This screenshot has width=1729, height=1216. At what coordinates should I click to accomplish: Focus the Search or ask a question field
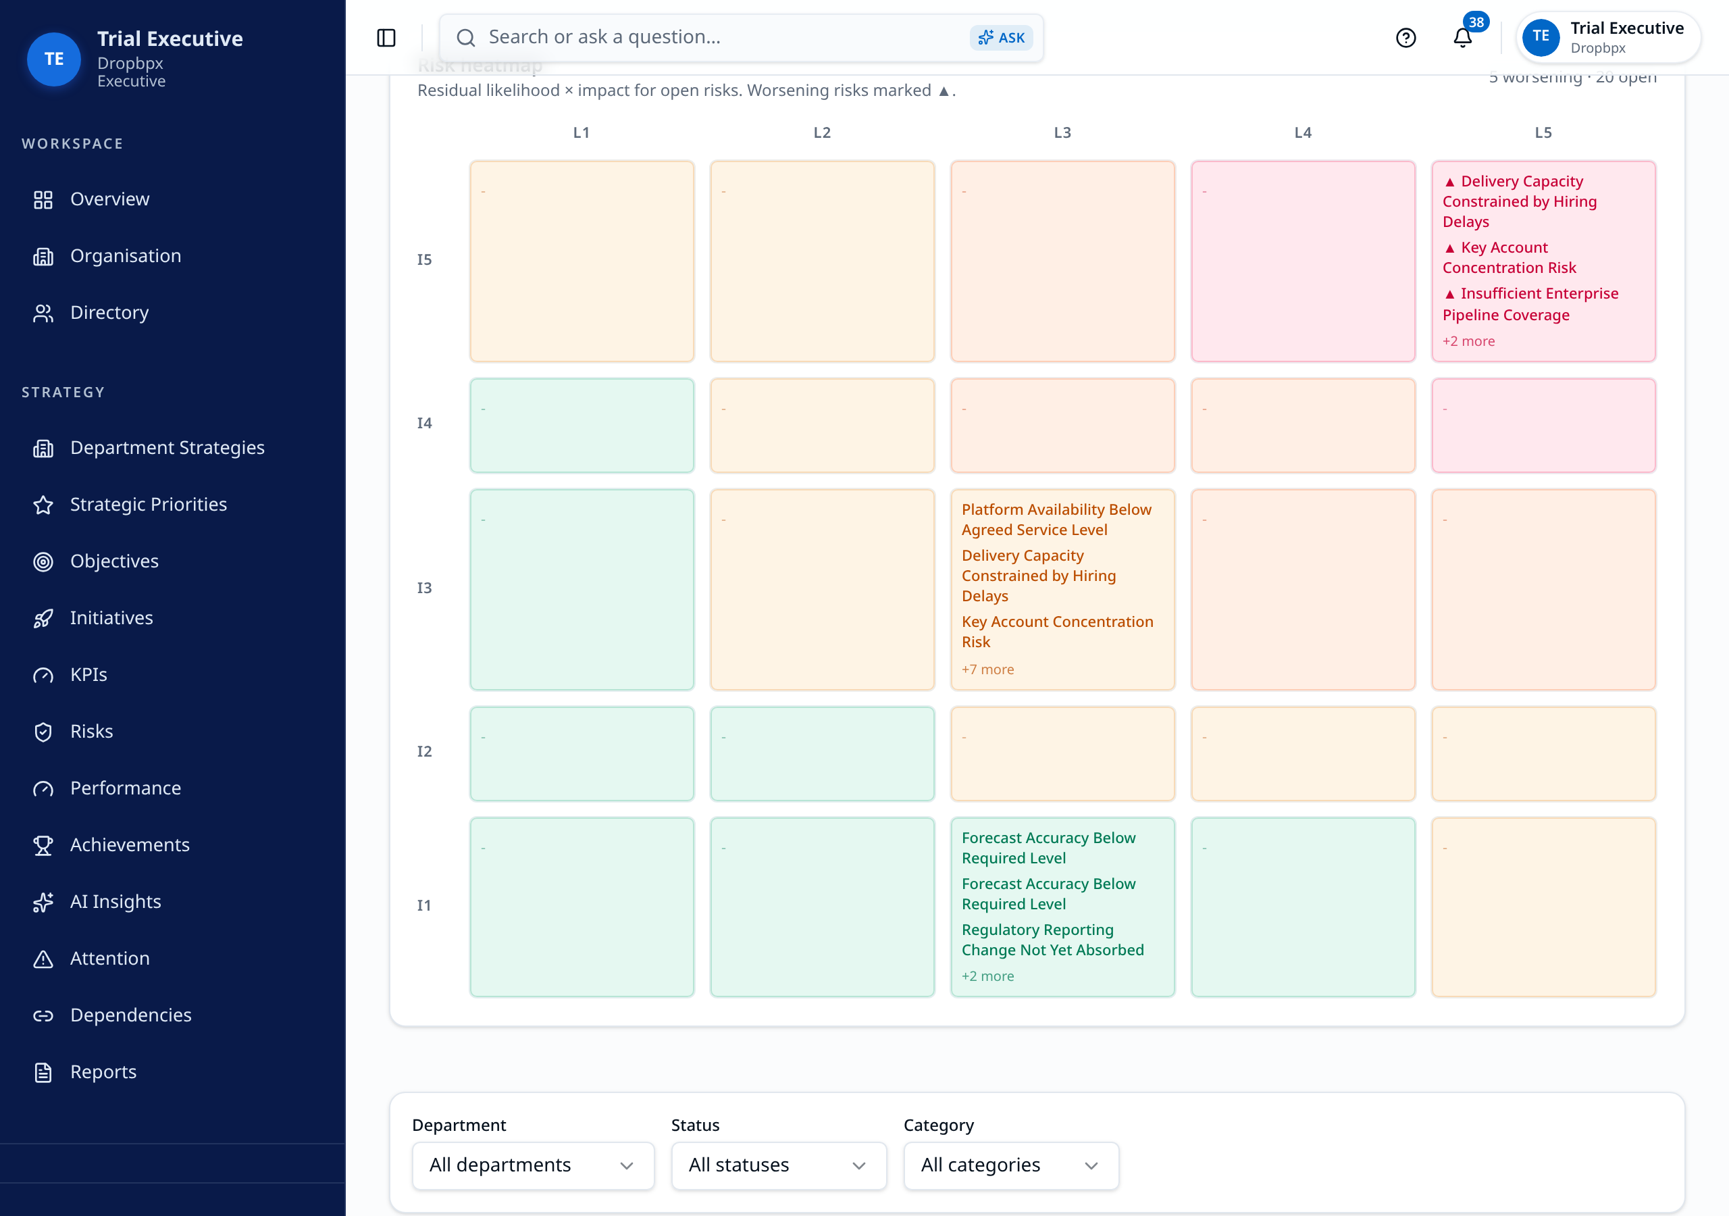(741, 38)
